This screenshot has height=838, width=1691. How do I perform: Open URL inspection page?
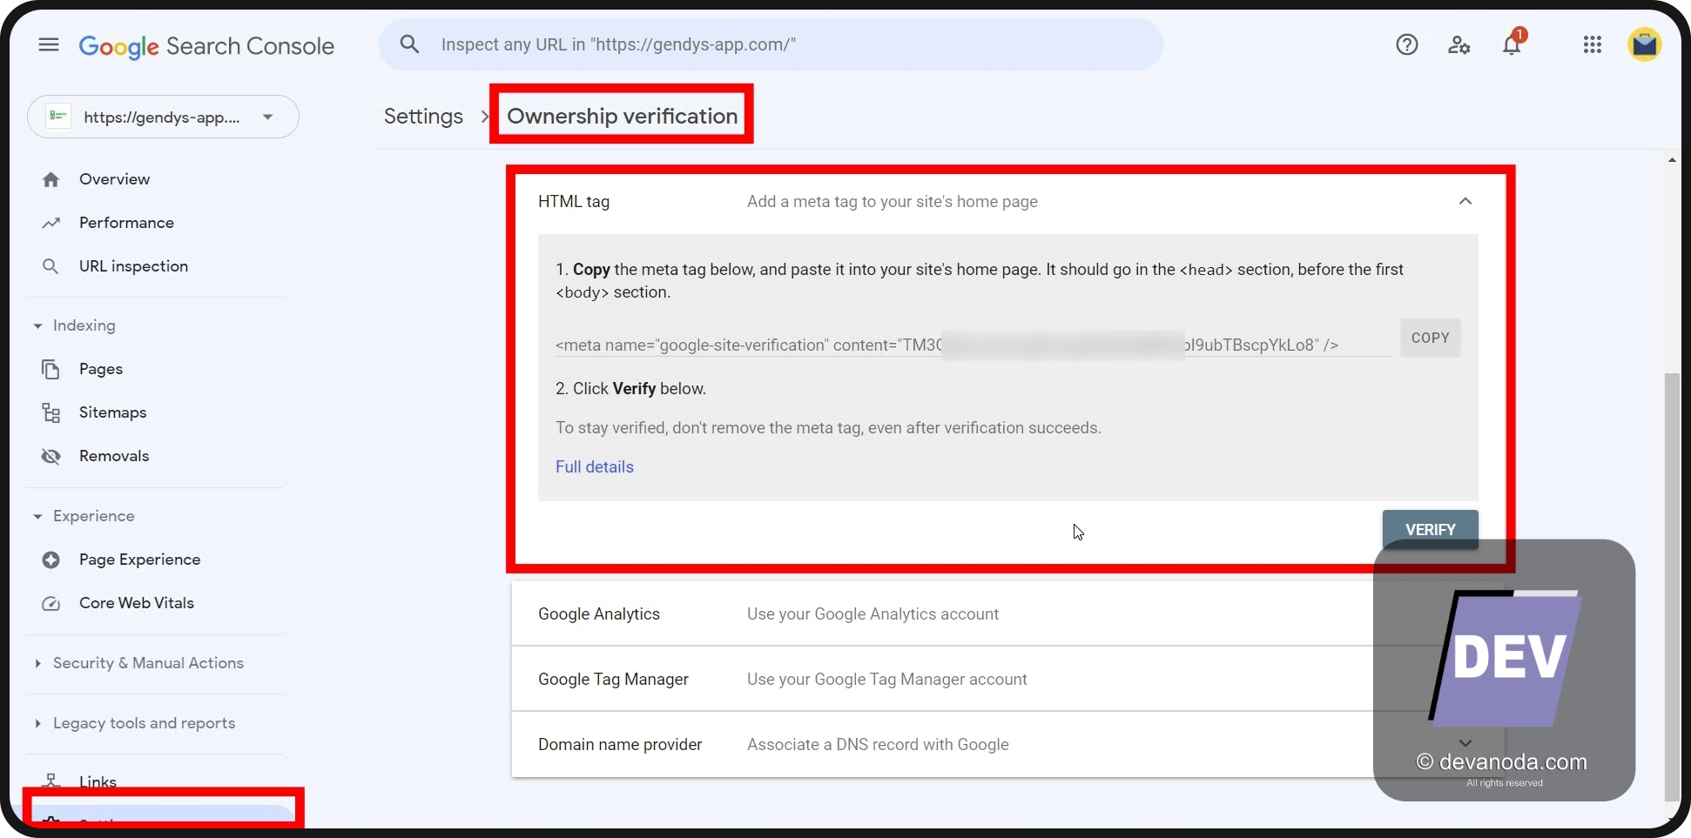click(133, 266)
